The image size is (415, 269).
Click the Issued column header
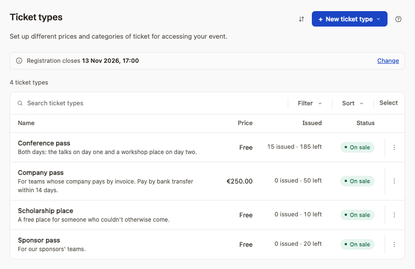click(x=312, y=123)
